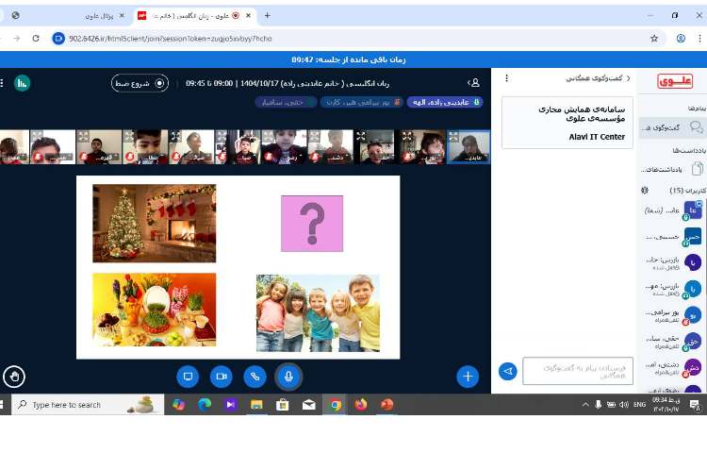
Task: Open Microsoft Edge from the taskbar
Action: tap(205, 405)
